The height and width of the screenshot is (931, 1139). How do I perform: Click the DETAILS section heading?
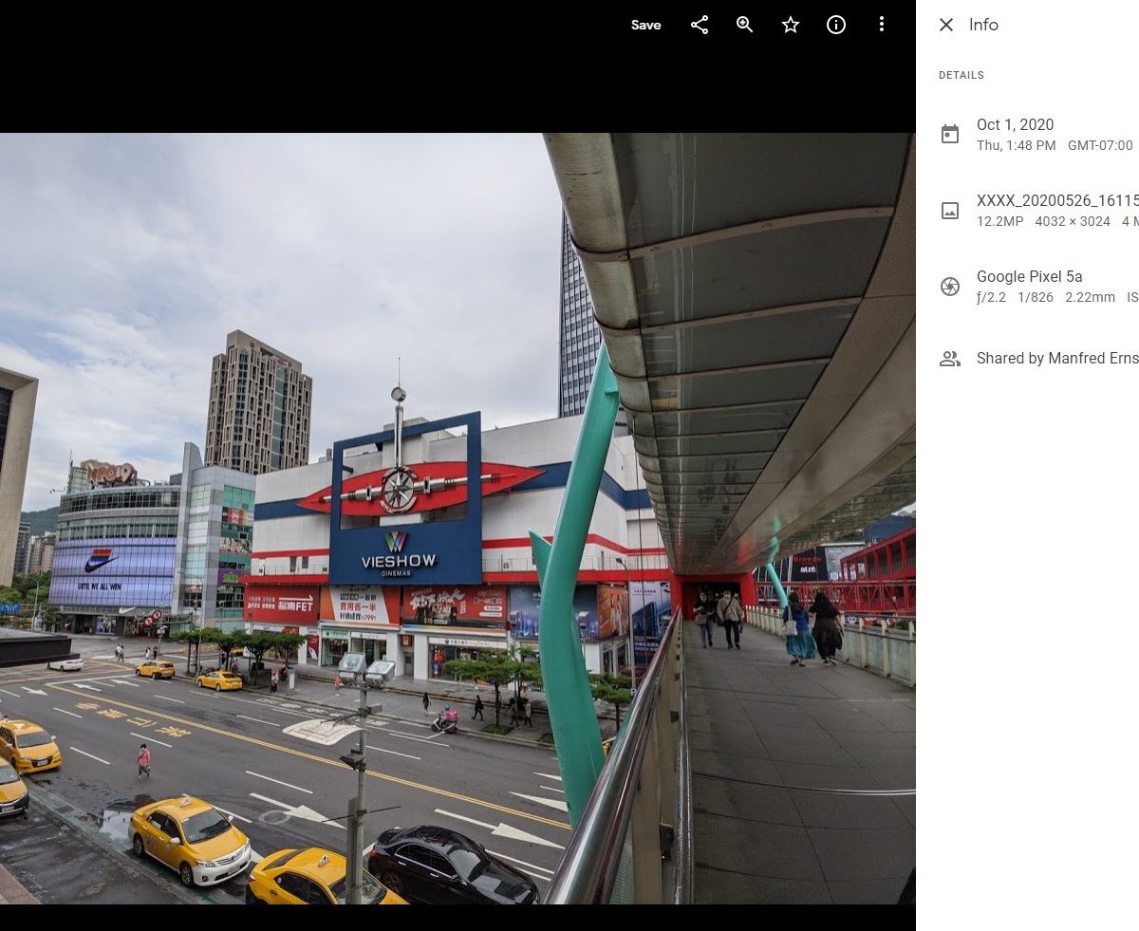point(962,75)
